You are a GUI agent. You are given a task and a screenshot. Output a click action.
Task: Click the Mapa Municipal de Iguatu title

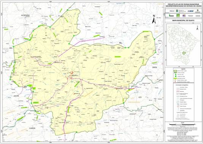(x=183, y=21)
